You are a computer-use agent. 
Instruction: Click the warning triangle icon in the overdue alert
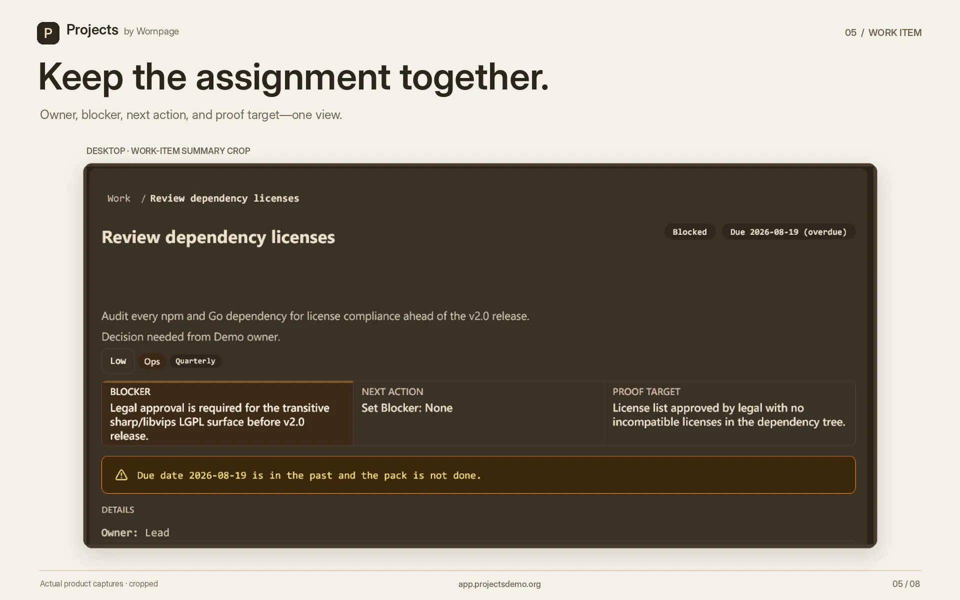[121, 475]
